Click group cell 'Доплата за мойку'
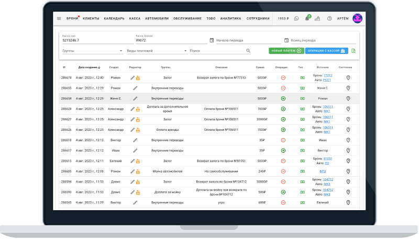This screenshot has height=239, width=419. [168, 192]
